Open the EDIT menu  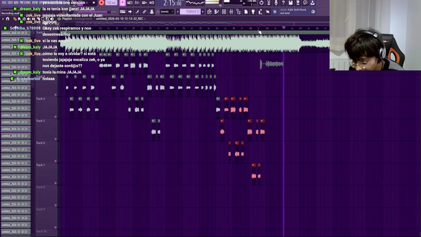point(10,3)
